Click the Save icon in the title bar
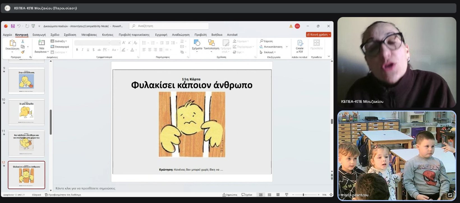Image resolution: width=460 pixels, height=203 pixels. coord(13,26)
